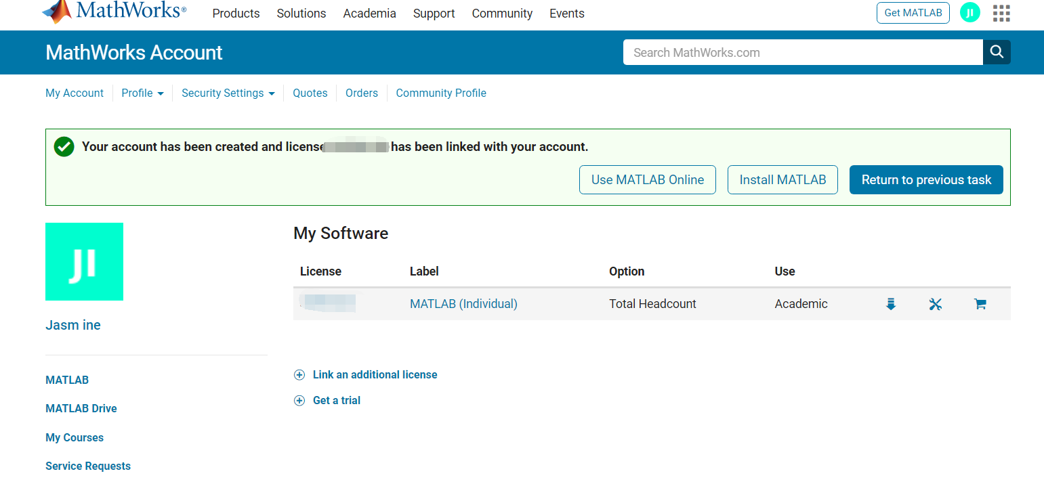Open the Orders tab
This screenshot has width=1044, height=482.
(x=362, y=93)
